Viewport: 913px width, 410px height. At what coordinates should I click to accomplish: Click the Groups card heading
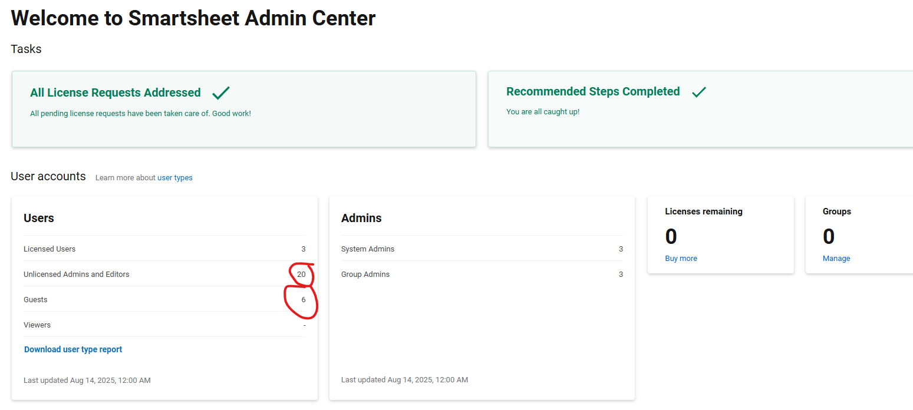tap(837, 211)
